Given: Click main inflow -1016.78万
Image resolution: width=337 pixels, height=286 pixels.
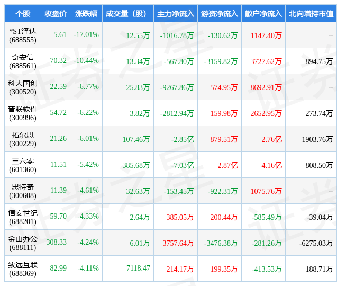Looking at the screenshot, I should click(x=177, y=35).
